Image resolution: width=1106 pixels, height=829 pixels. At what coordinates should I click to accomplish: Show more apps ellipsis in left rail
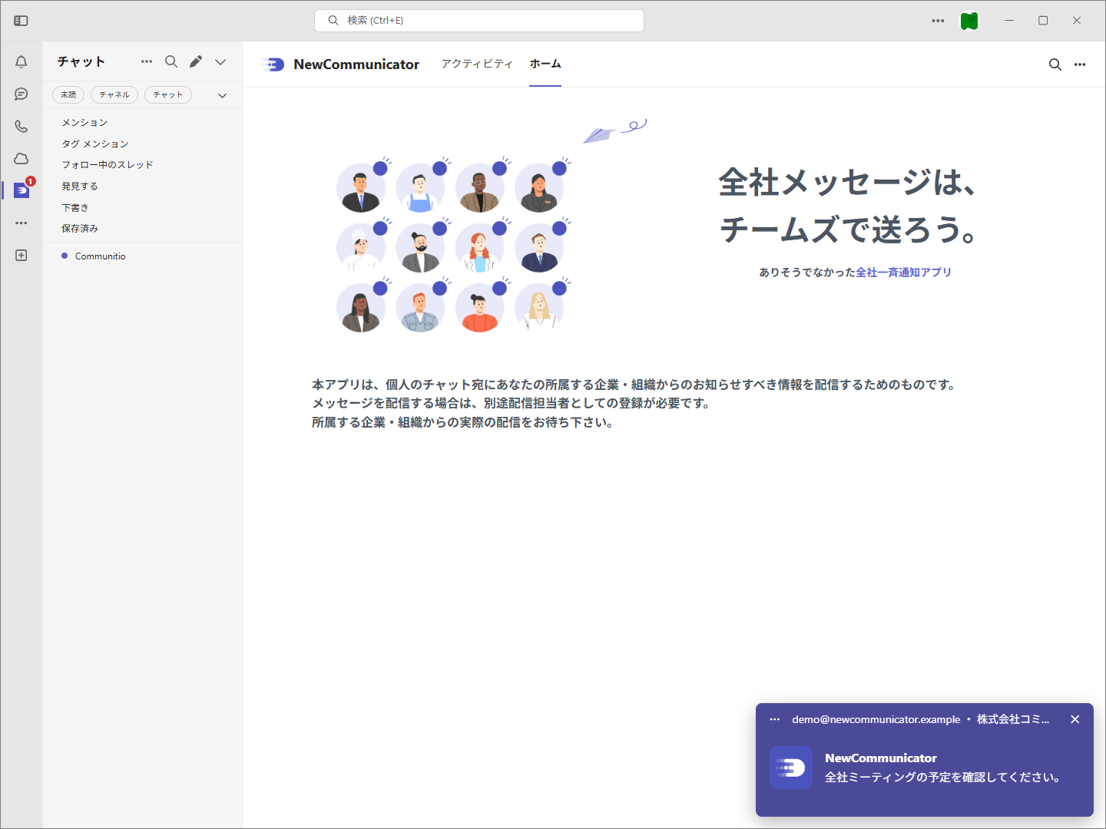pos(22,223)
